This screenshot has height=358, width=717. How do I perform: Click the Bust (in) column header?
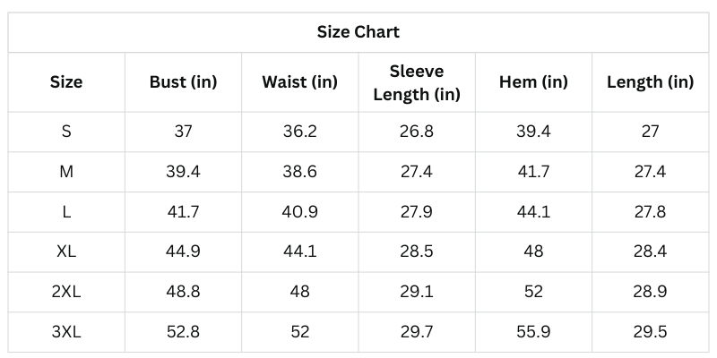tap(183, 82)
